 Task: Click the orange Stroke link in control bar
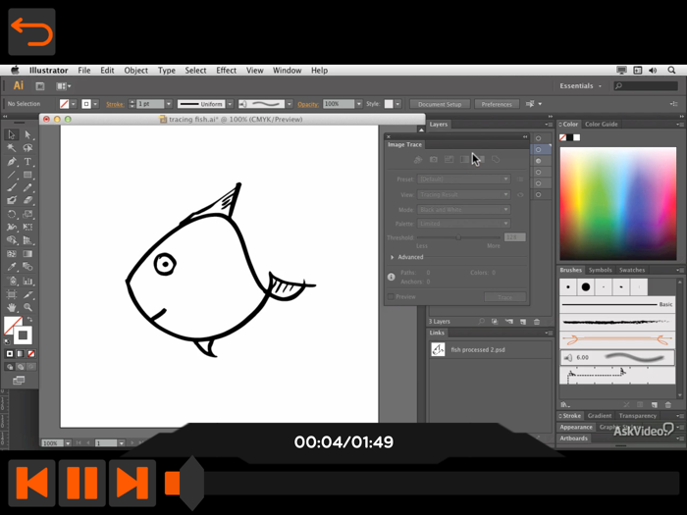pos(115,104)
